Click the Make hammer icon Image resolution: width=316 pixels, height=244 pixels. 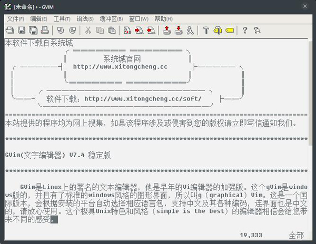pos(206,30)
